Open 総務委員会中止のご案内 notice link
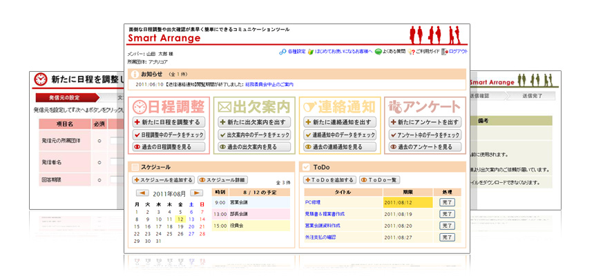 (x=269, y=84)
